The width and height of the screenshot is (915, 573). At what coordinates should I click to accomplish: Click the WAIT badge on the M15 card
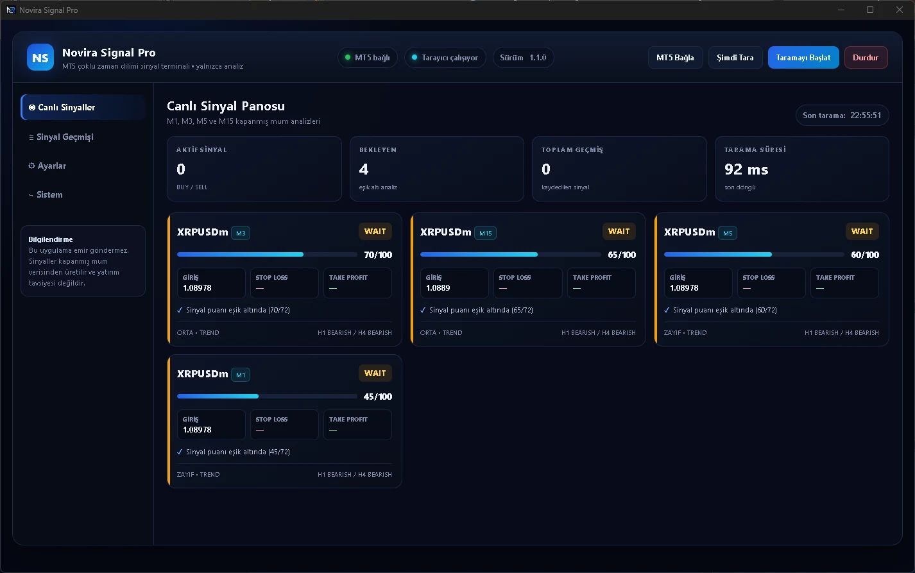coord(619,232)
